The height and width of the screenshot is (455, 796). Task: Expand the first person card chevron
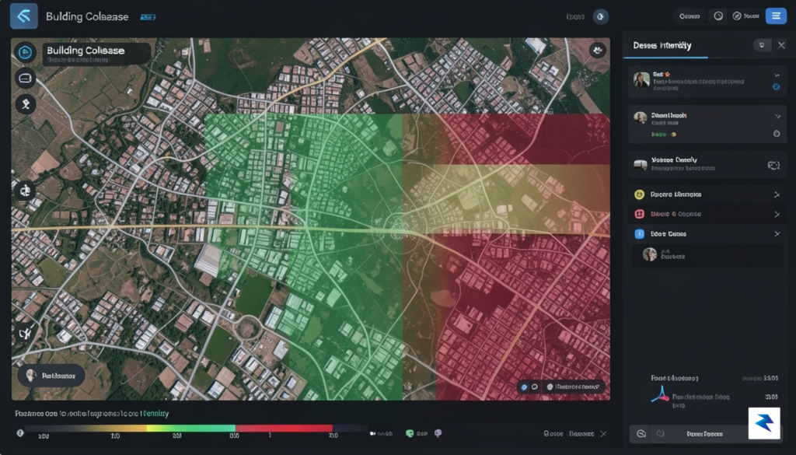click(777, 75)
